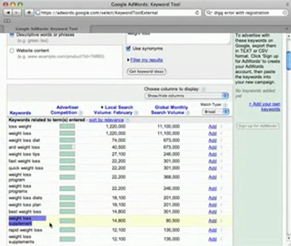Click sort by relevance link

(106, 120)
